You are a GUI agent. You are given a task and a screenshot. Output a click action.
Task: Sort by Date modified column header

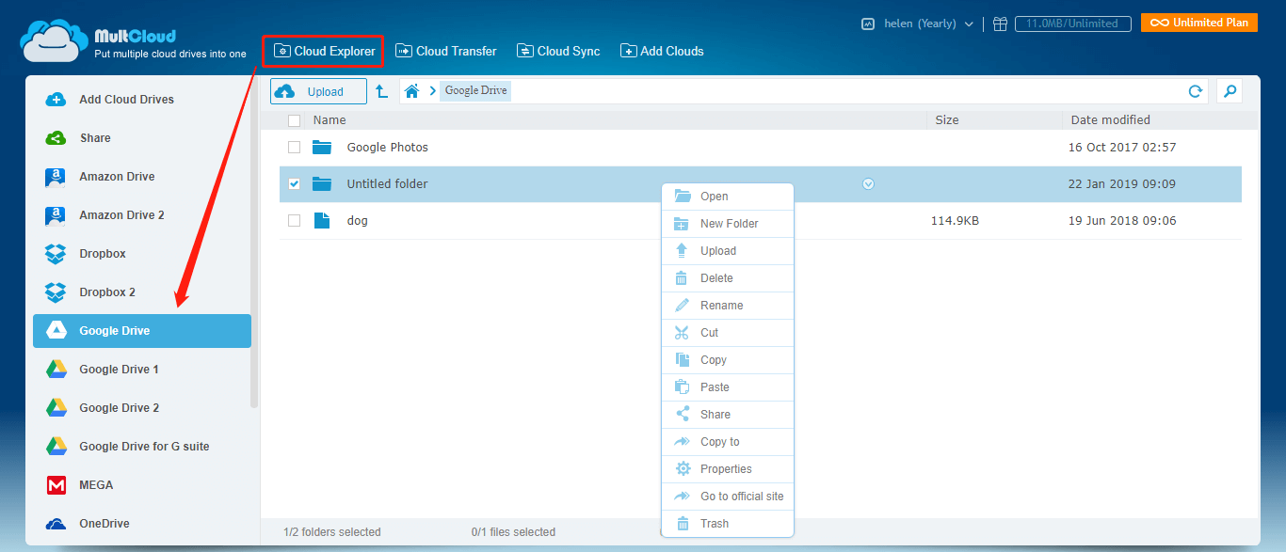tap(1110, 120)
